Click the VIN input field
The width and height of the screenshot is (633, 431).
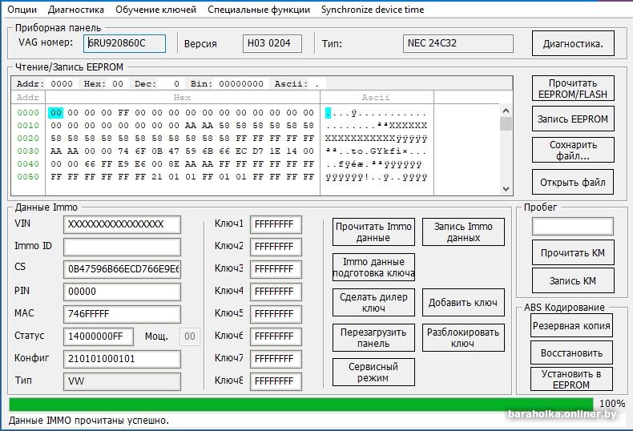(122, 224)
